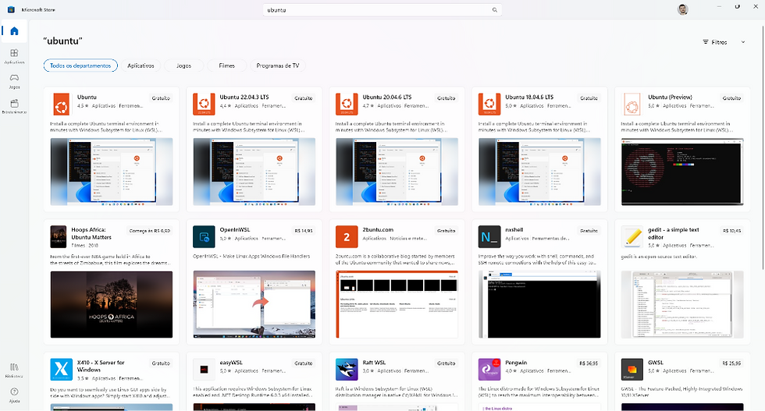Expand the Filtros dropdown chevron
The image size is (765, 411).
pos(743,42)
